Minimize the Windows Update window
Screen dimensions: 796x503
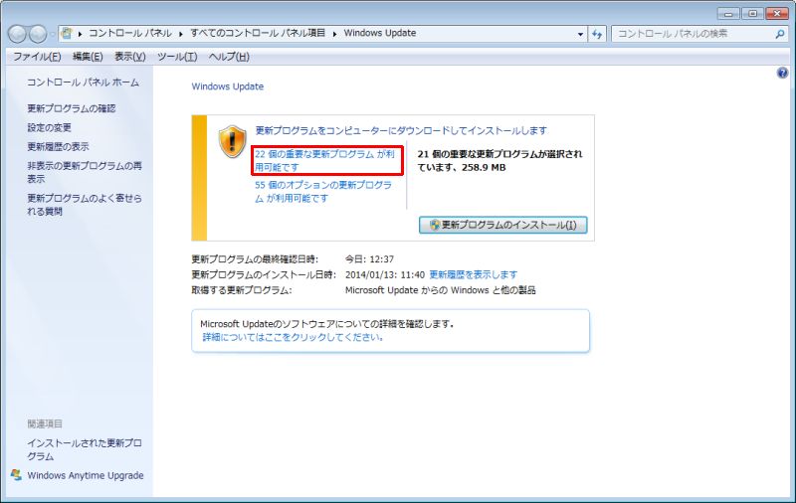click(728, 14)
